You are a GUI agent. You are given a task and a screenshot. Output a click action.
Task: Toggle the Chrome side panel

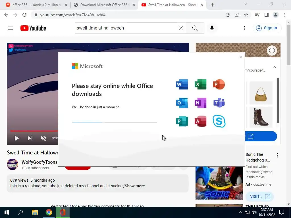pyautogui.click(x=267, y=15)
